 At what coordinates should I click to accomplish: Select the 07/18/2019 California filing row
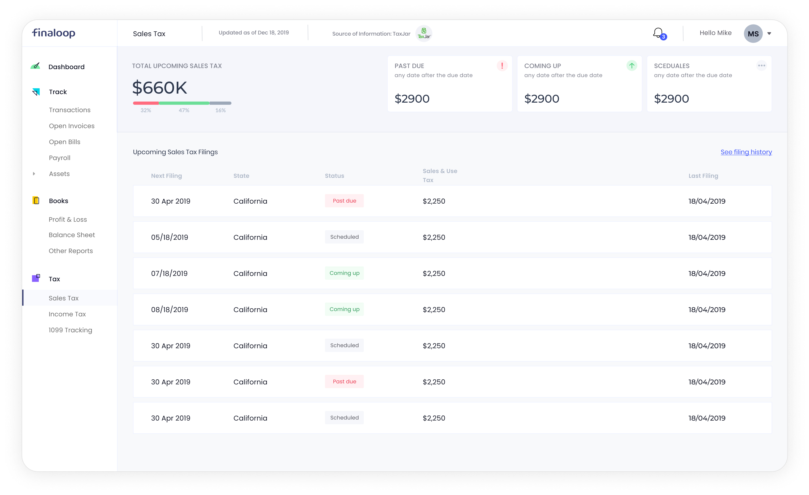[452, 273]
